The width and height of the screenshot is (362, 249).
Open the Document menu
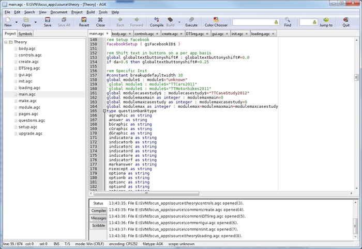pos(59,12)
